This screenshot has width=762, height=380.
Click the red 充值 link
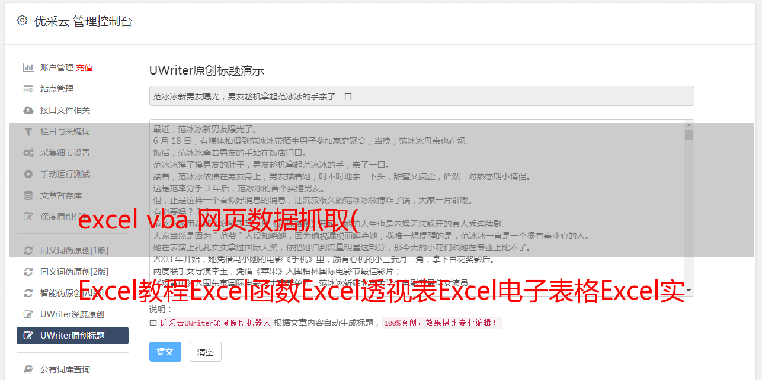(x=84, y=67)
